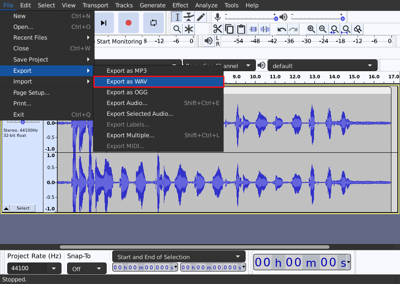Click the playback meter speaker icon beside L R
This screenshot has height=284, width=400.
[209, 41]
